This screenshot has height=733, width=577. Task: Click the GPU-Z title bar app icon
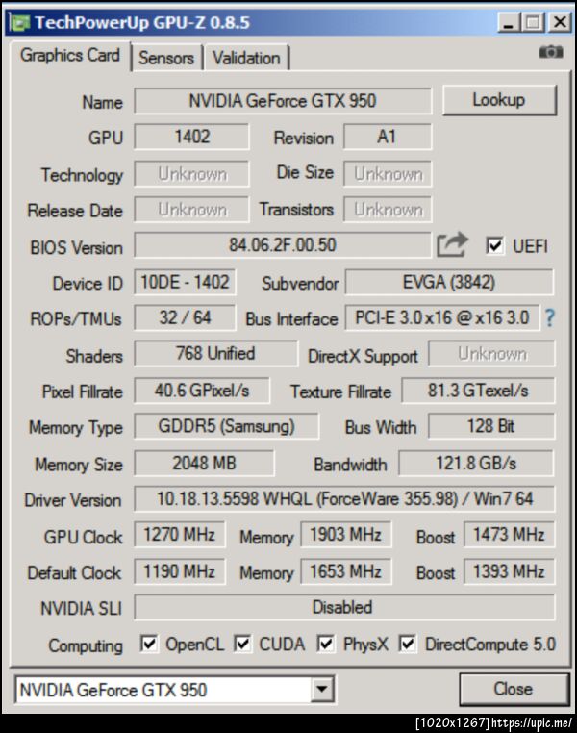(20, 22)
